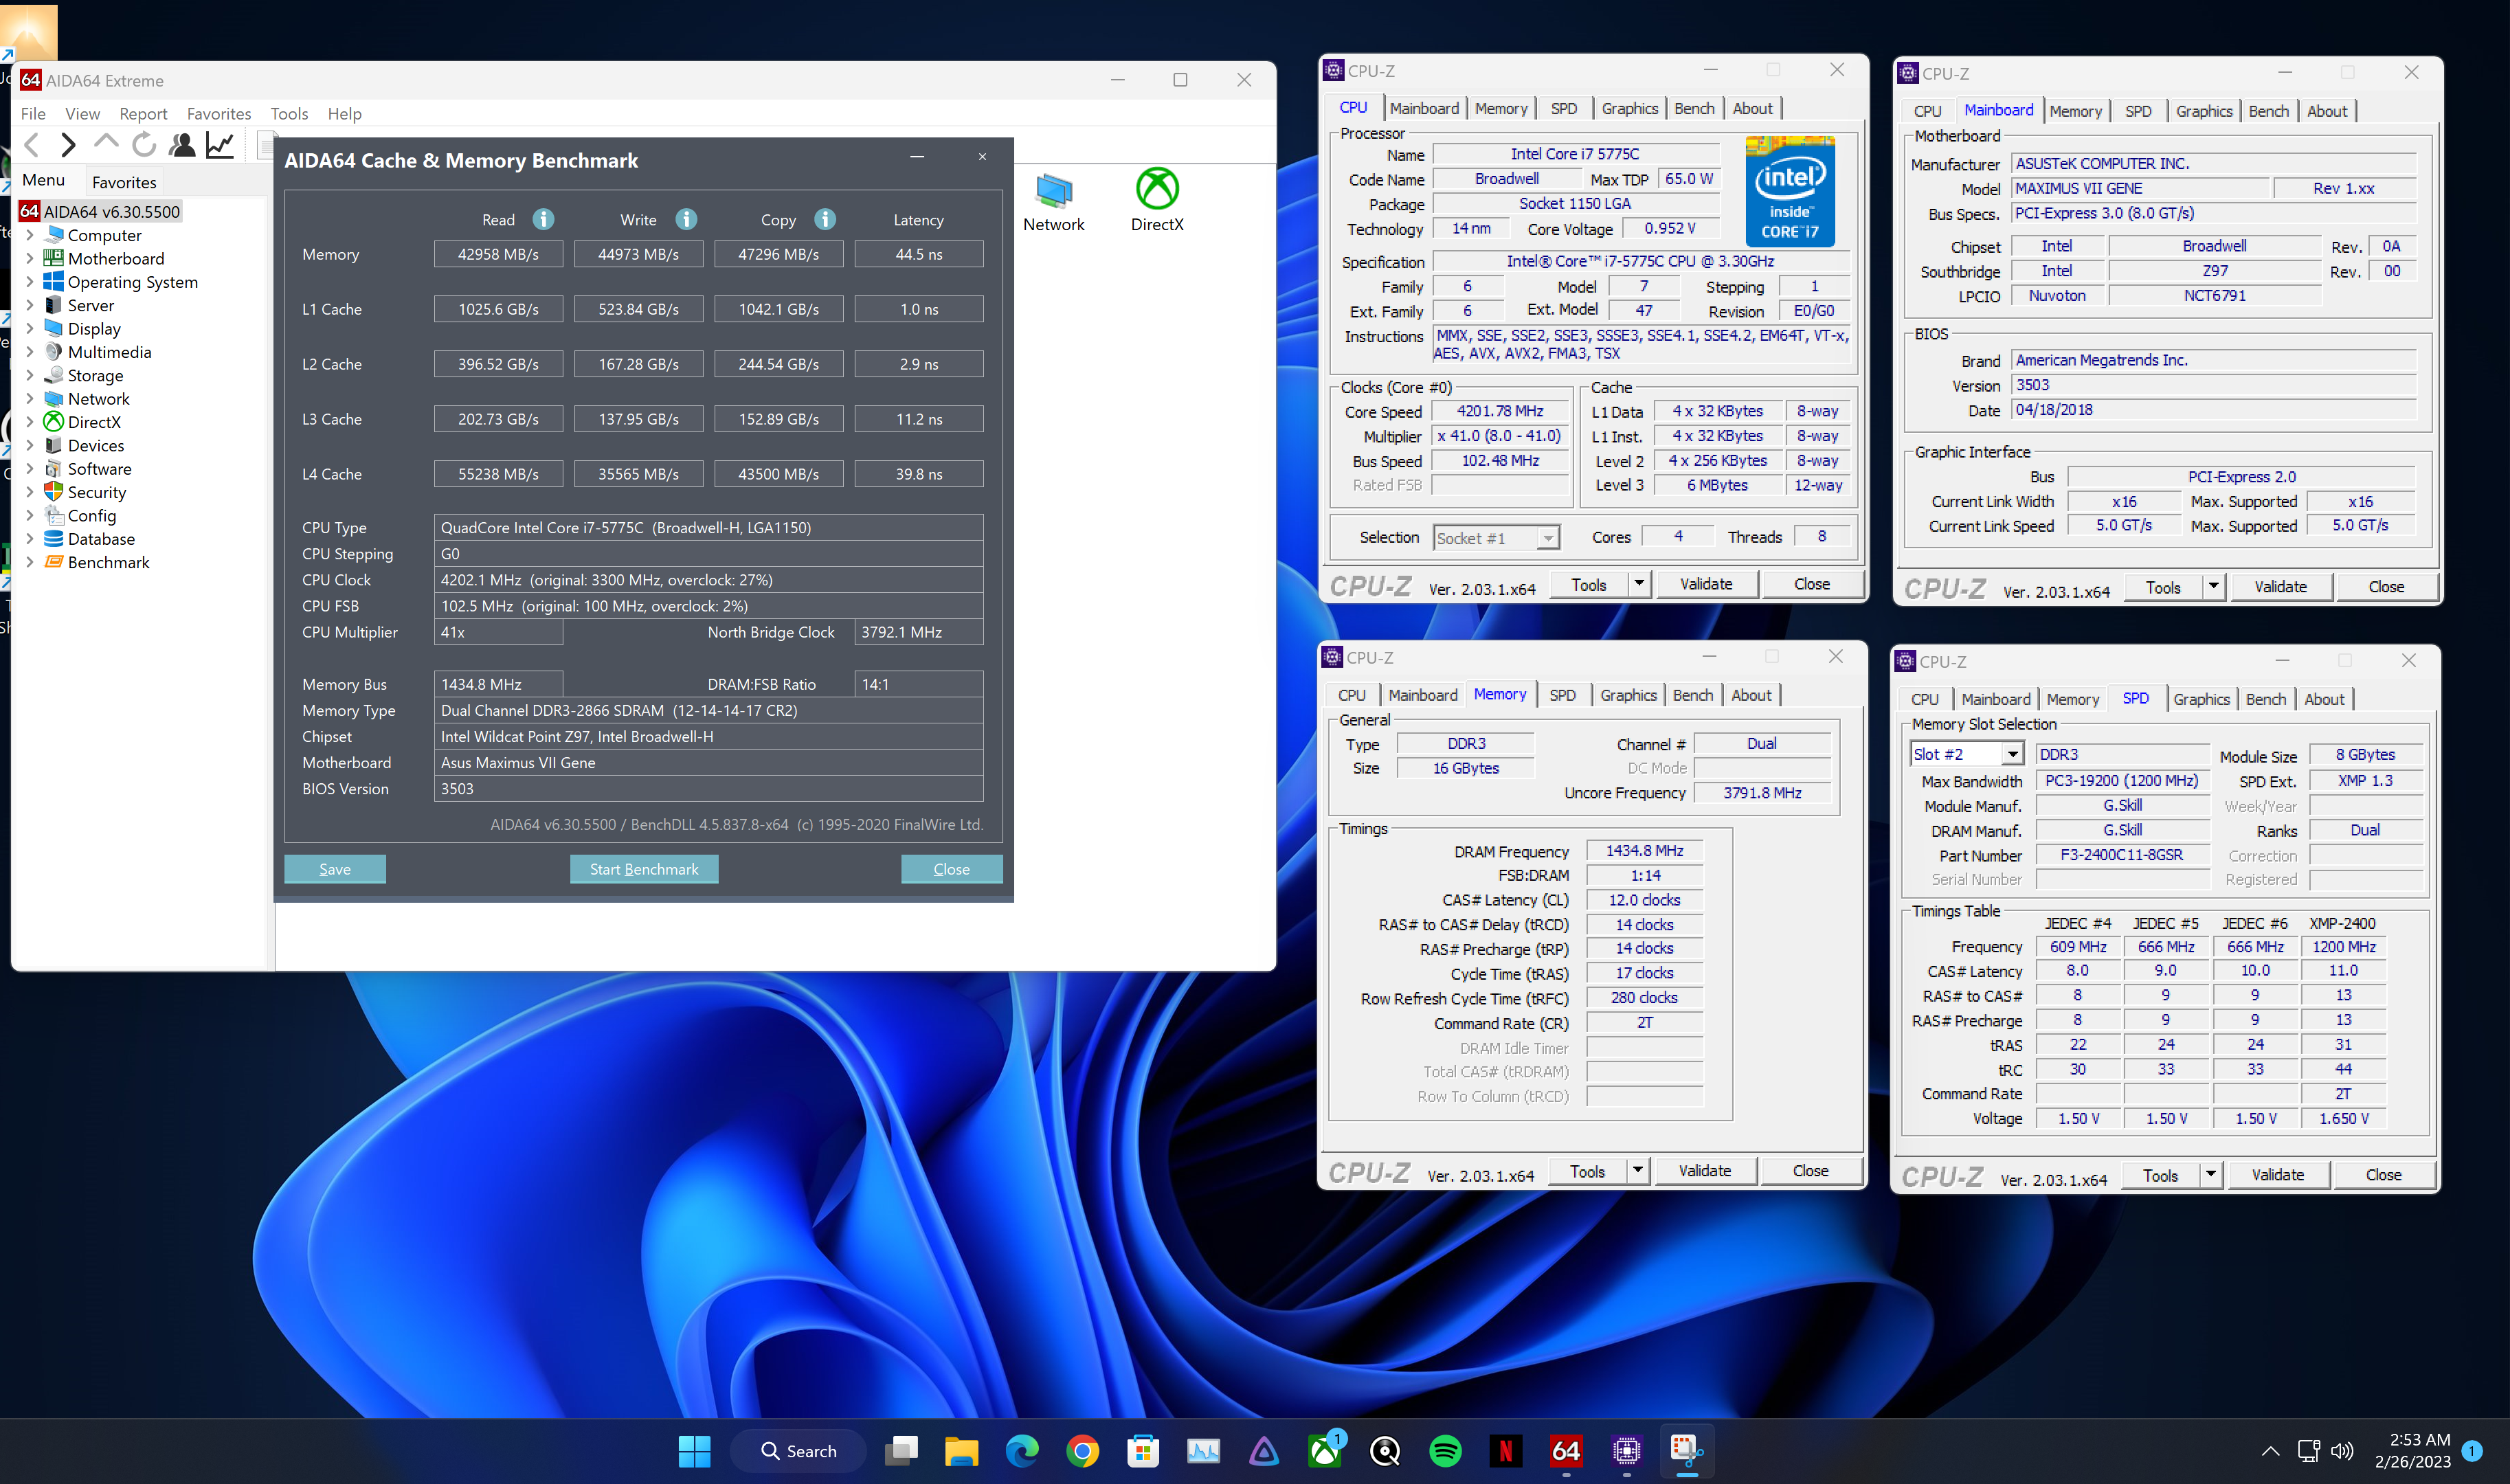
Task: Click Start Benchmark button
Action: point(644,869)
